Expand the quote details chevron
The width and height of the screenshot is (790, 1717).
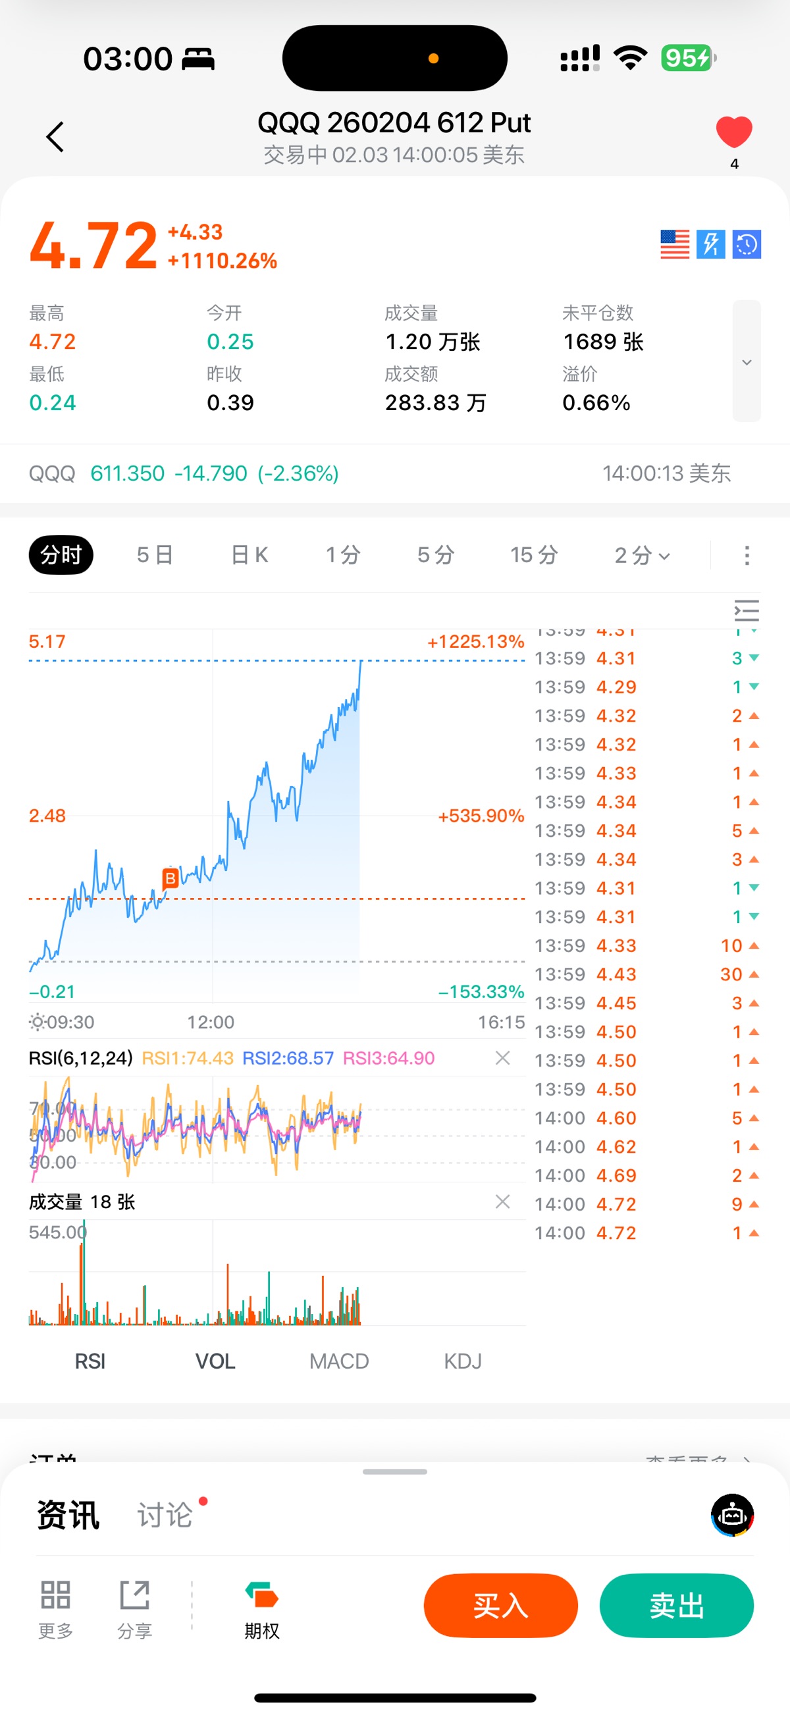747,362
